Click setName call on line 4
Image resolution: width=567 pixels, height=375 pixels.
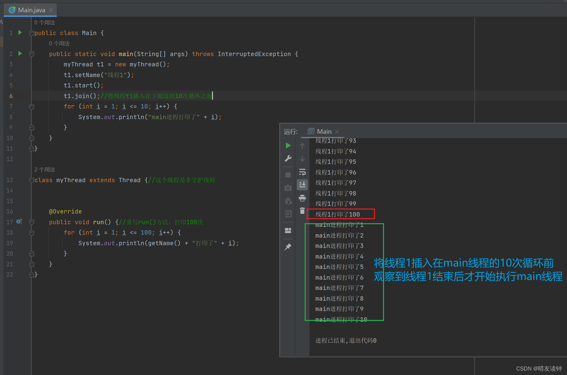click(x=87, y=75)
